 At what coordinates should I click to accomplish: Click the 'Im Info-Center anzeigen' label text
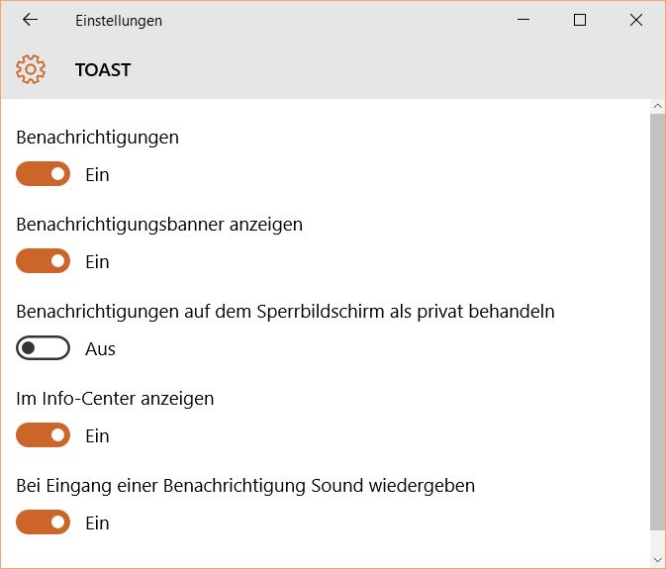(115, 399)
